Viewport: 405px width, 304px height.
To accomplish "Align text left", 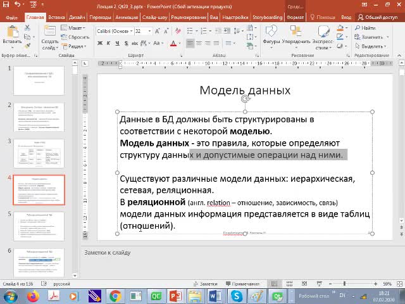I will [190, 43].
